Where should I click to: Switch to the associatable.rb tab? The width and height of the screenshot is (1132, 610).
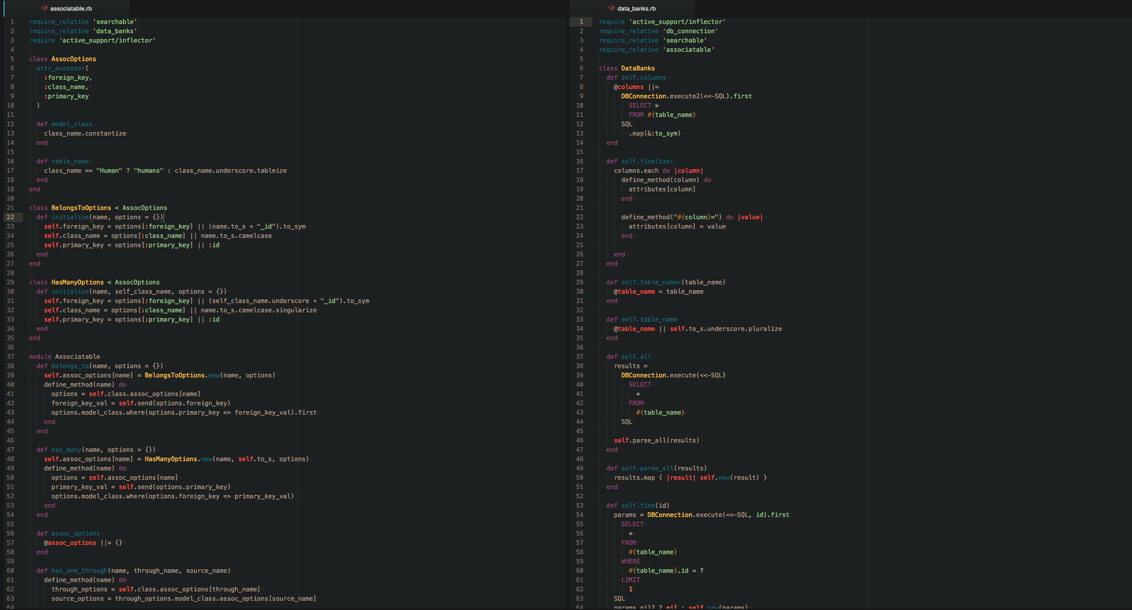click(71, 8)
